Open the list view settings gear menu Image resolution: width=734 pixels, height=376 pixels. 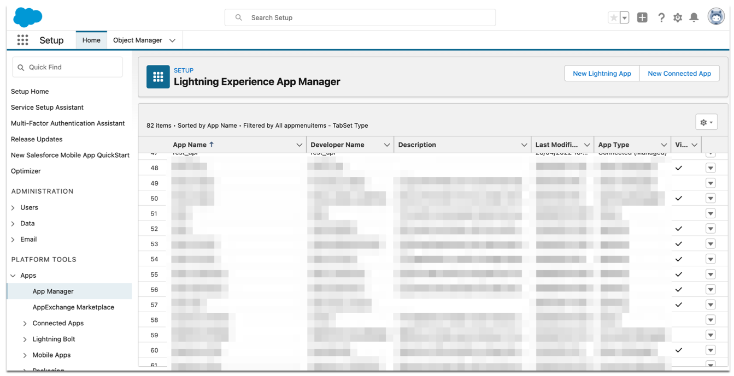point(707,122)
